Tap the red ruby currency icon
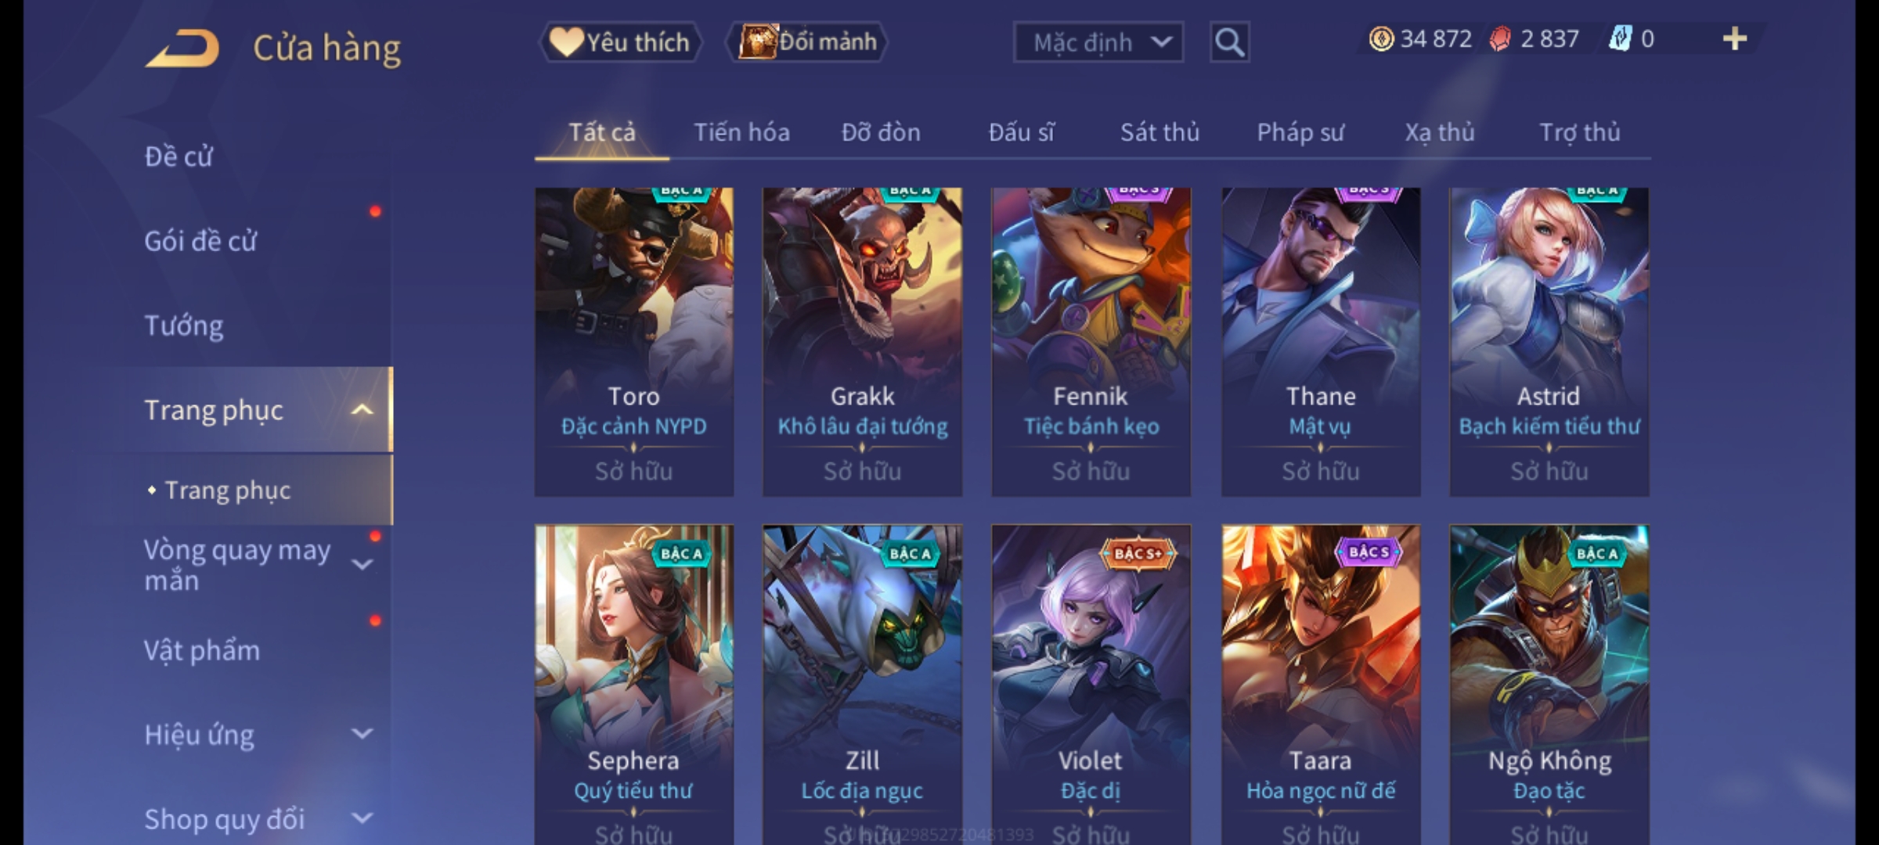The height and width of the screenshot is (845, 1879). (1500, 39)
